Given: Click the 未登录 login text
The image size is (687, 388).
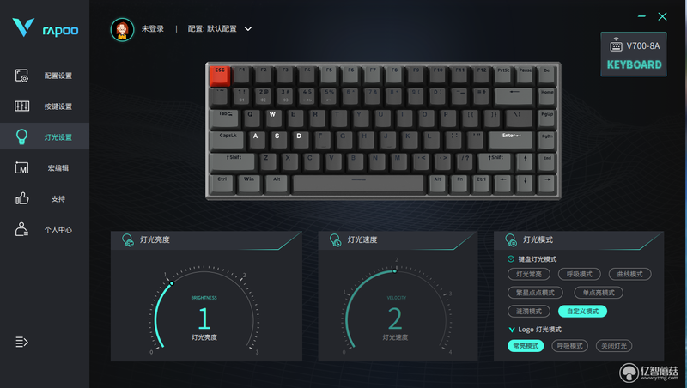Looking at the screenshot, I should (153, 29).
